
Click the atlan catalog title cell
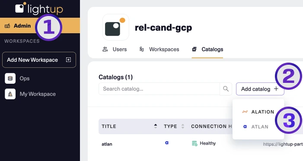click(107, 144)
